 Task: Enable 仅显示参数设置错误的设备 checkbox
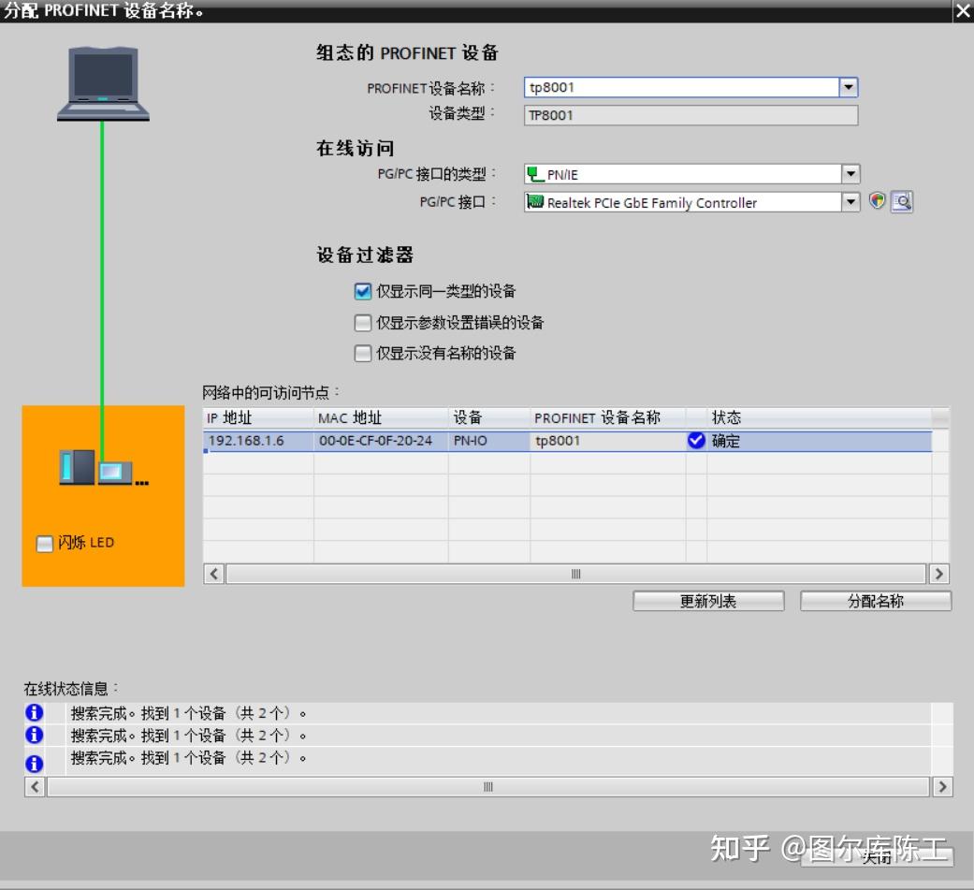point(363,323)
